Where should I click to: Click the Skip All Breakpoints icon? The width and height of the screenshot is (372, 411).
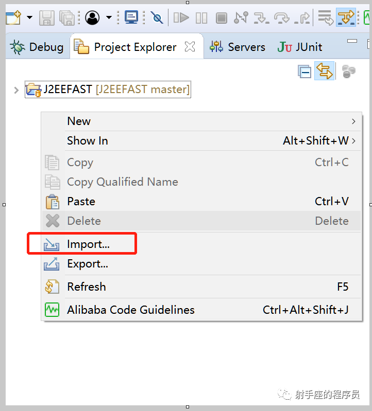click(x=157, y=18)
